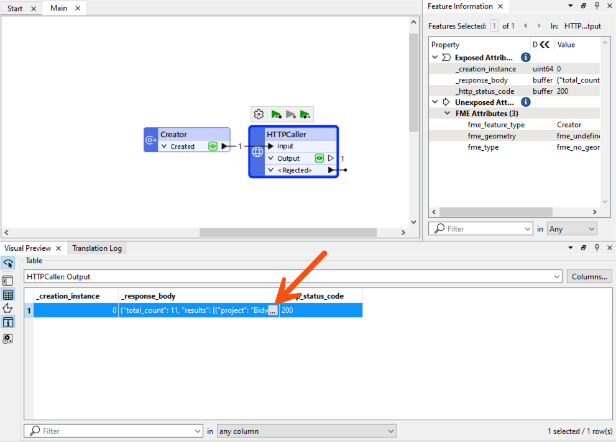The height and width of the screenshot is (442, 616).
Task: Click the ellipsis button in the _response_body cell
Action: (272, 310)
